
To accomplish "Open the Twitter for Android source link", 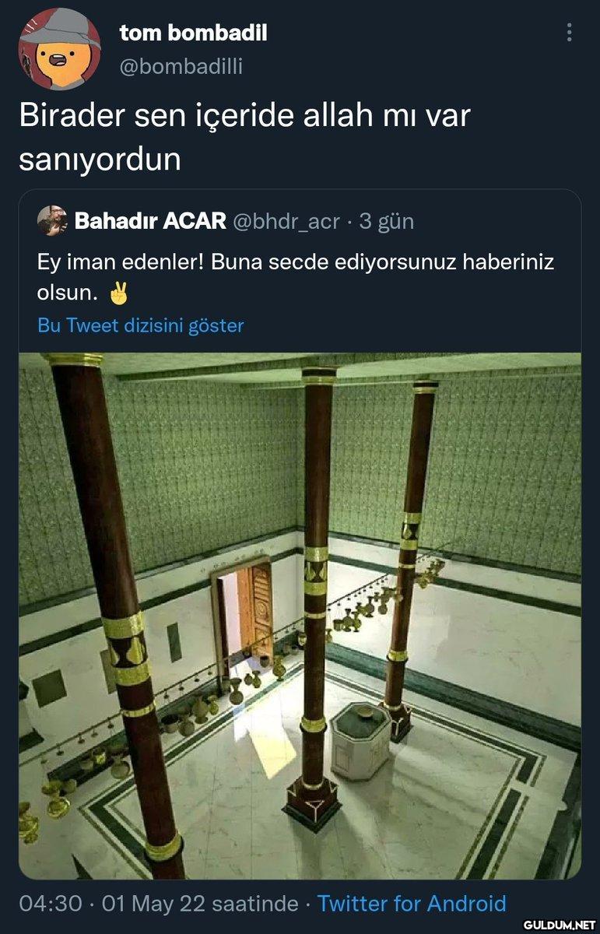I will pos(412,904).
